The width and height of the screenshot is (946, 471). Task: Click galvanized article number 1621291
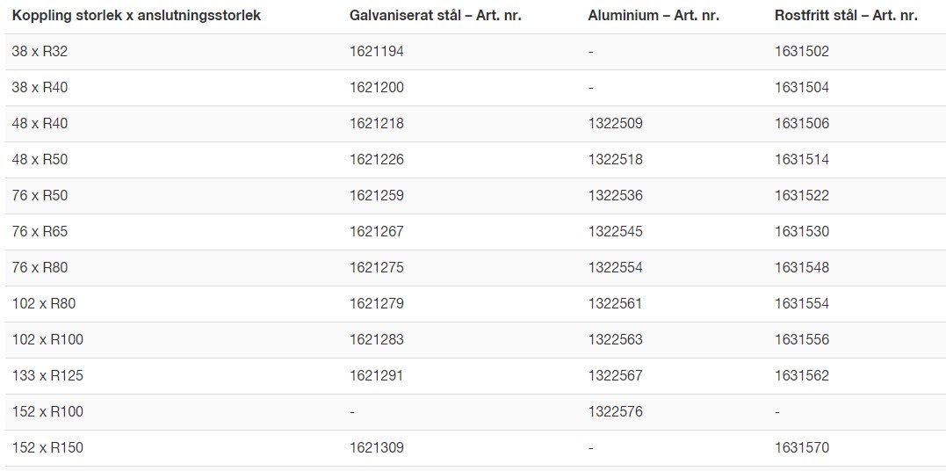[x=377, y=376]
